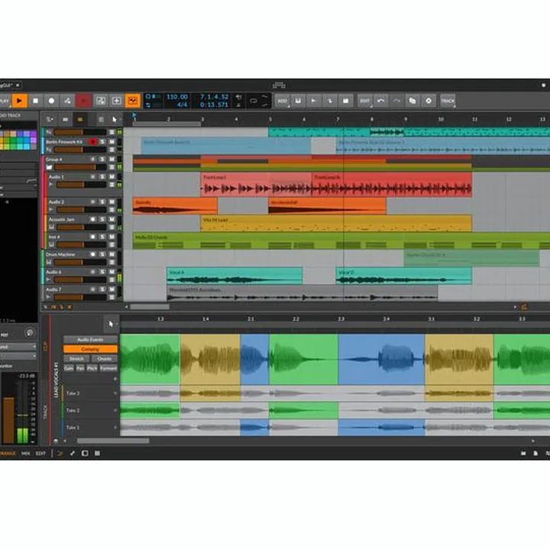Close the project tab
550x550 pixels.
pyautogui.click(x=18, y=86)
